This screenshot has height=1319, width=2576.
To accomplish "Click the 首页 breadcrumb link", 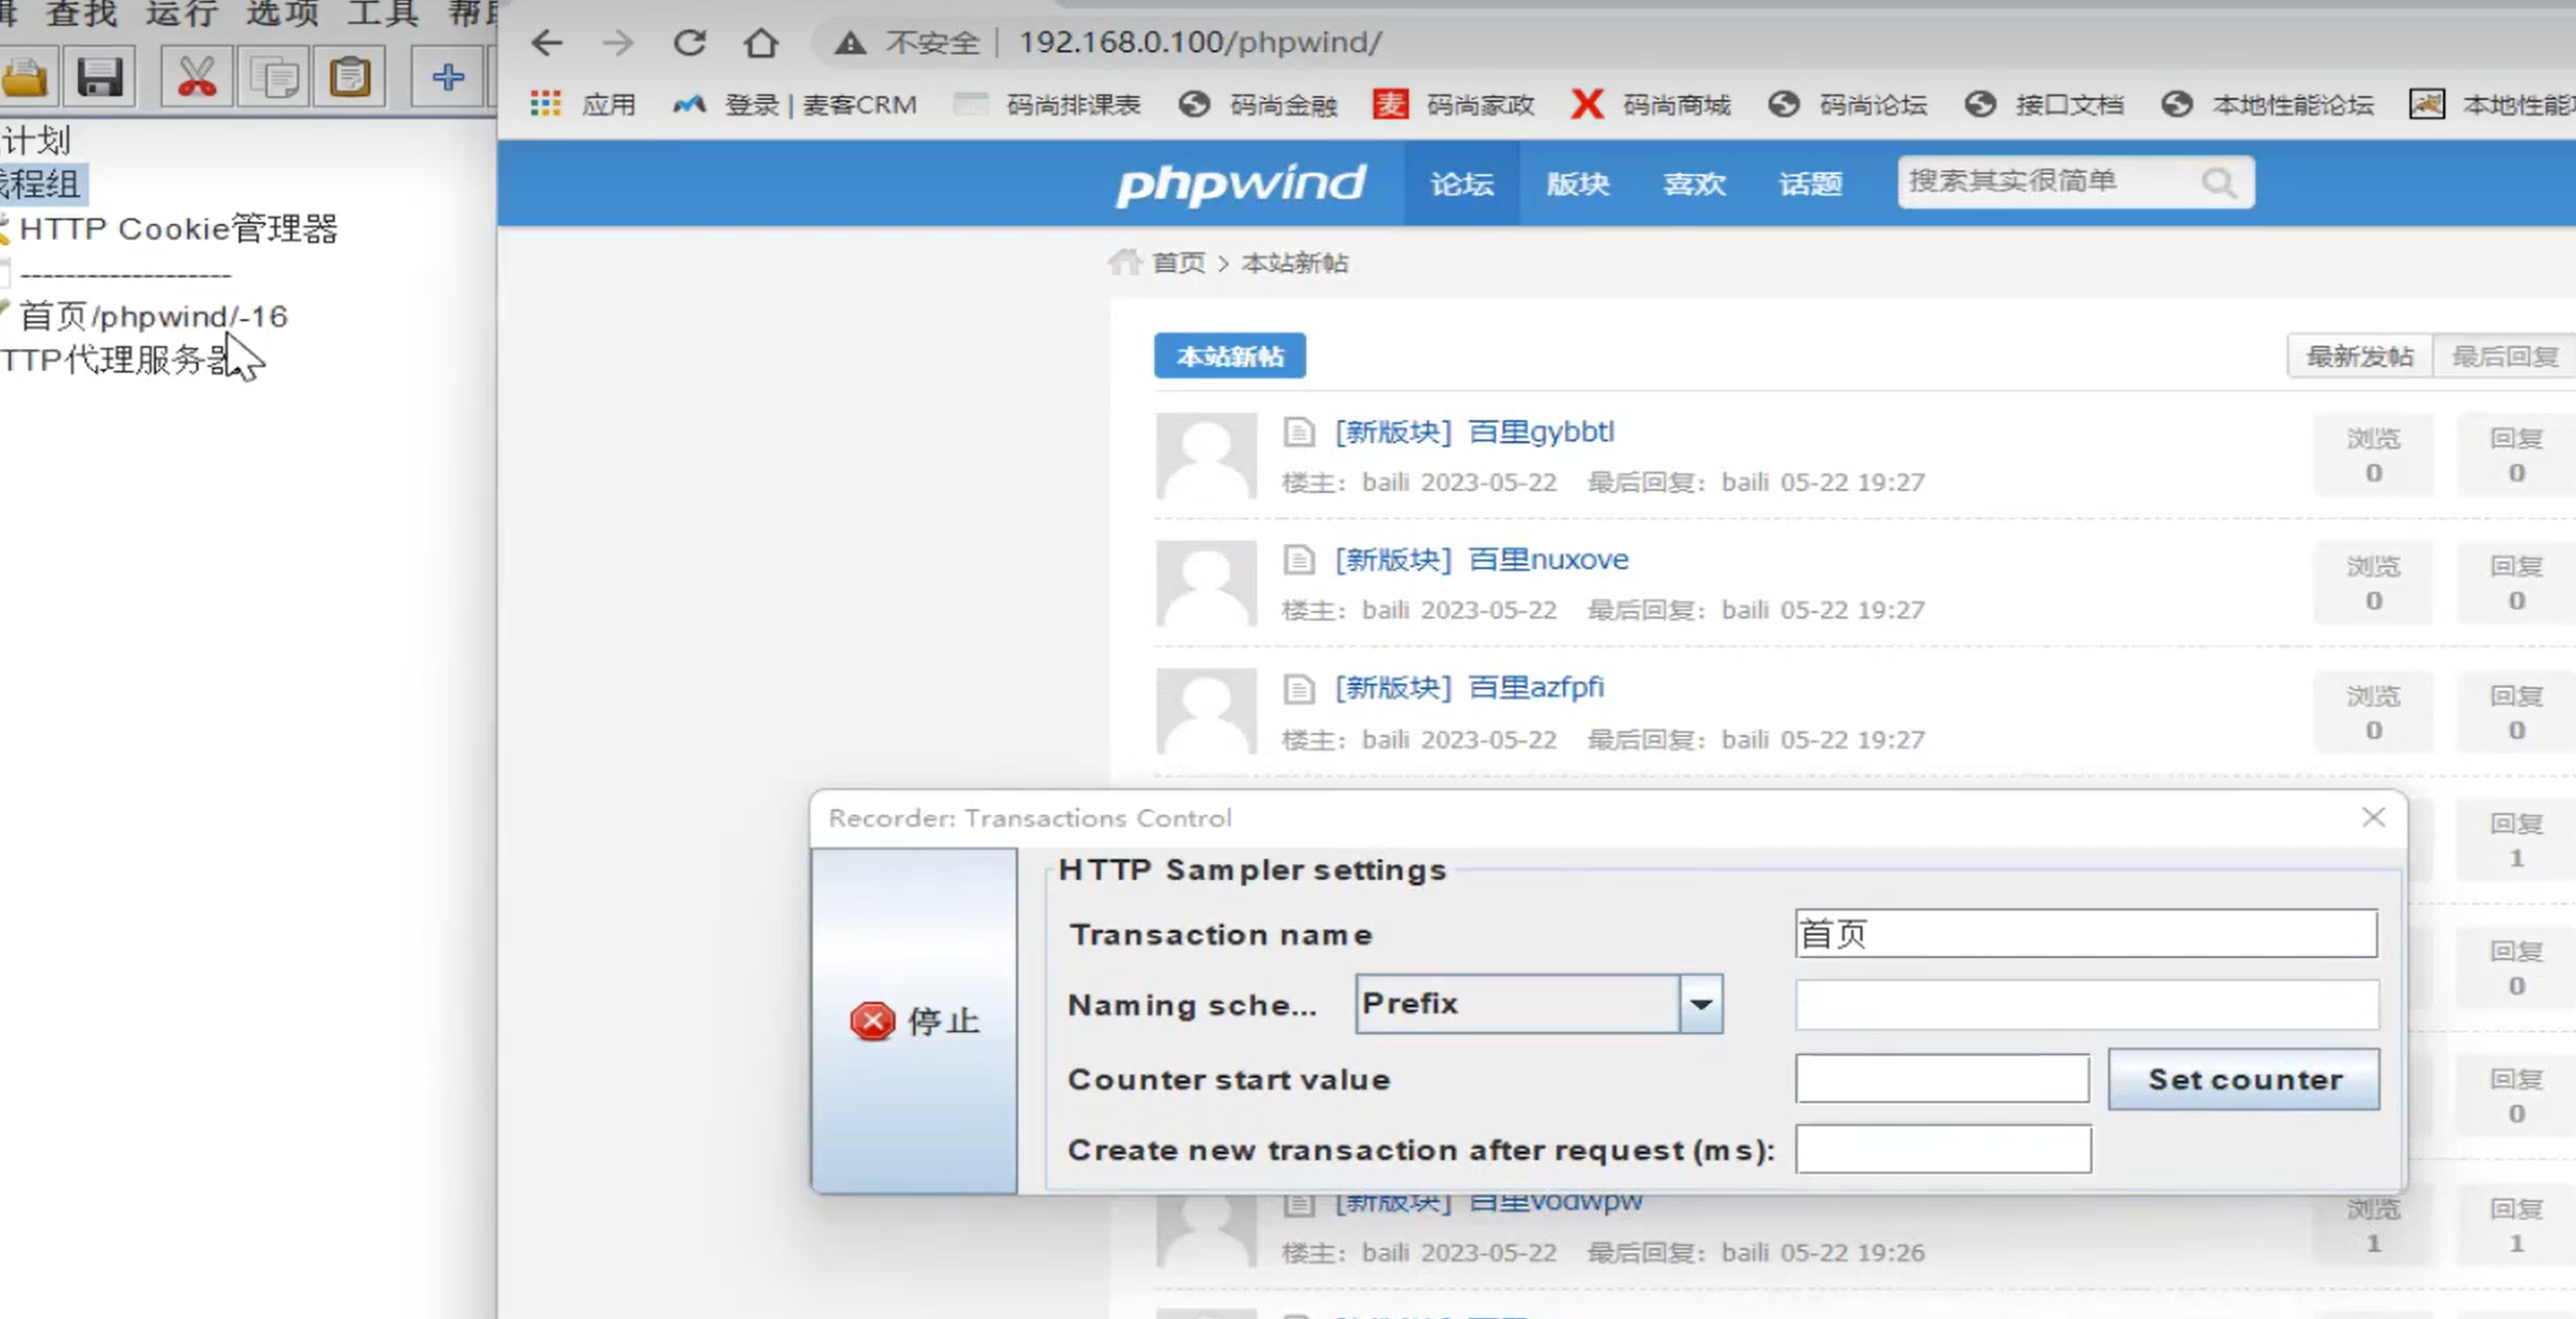I will click(x=1179, y=263).
